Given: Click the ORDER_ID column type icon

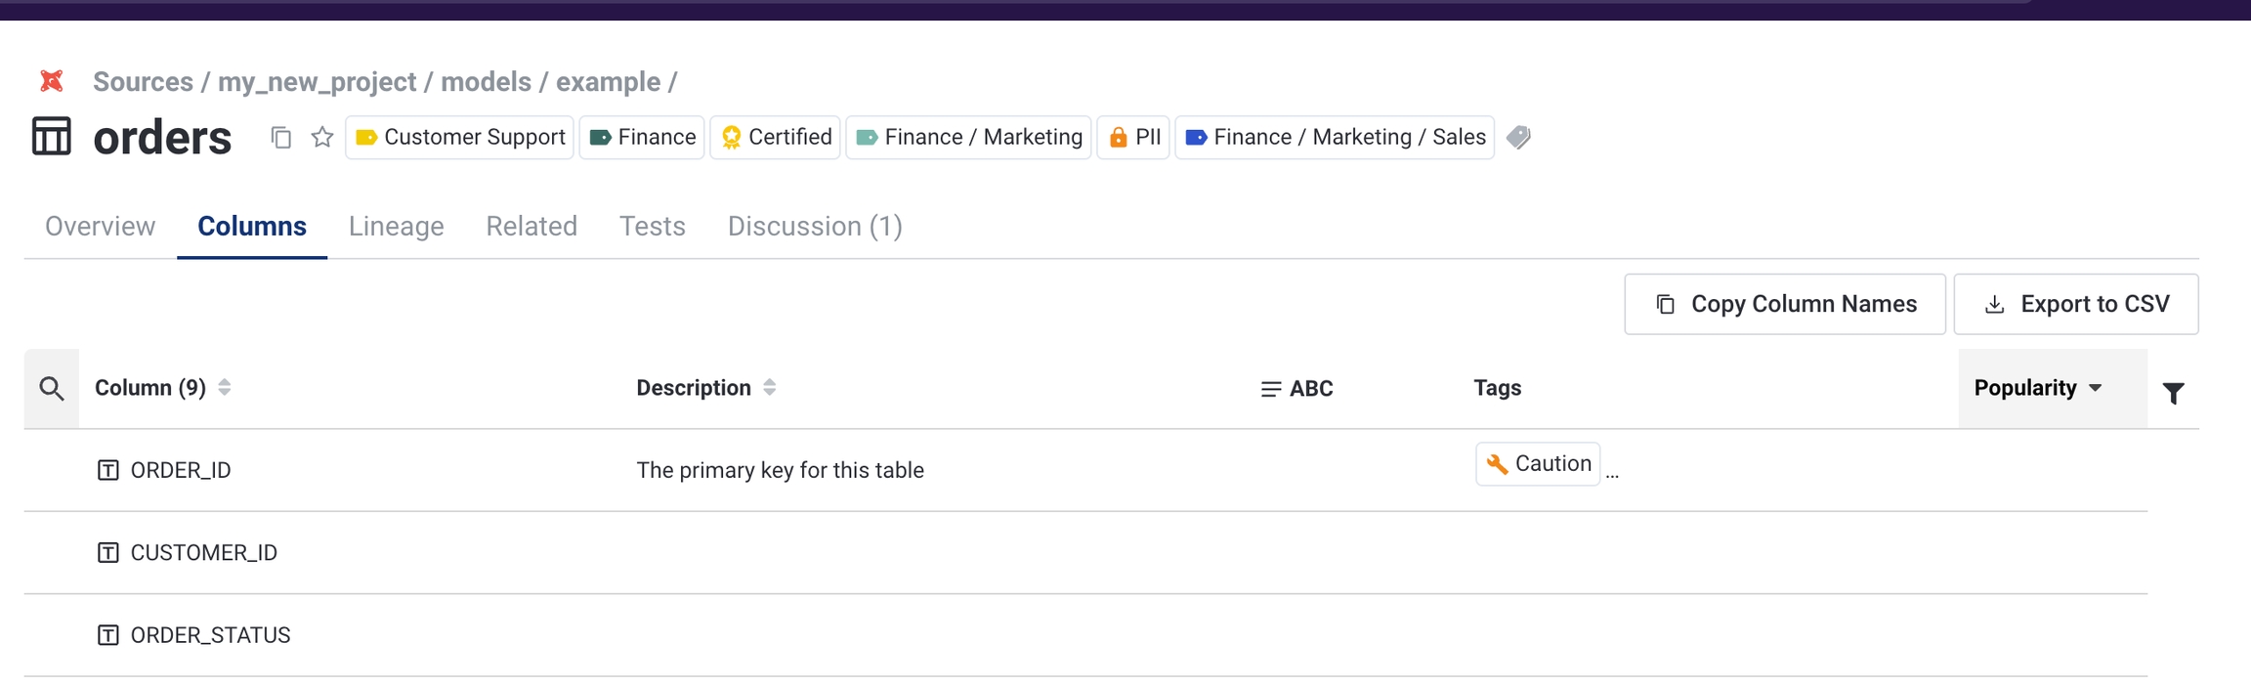Looking at the screenshot, I should [x=108, y=471].
